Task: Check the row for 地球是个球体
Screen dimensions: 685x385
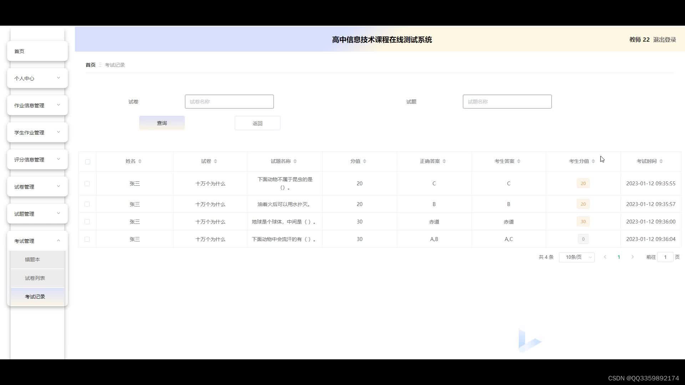Action: pyautogui.click(x=87, y=222)
